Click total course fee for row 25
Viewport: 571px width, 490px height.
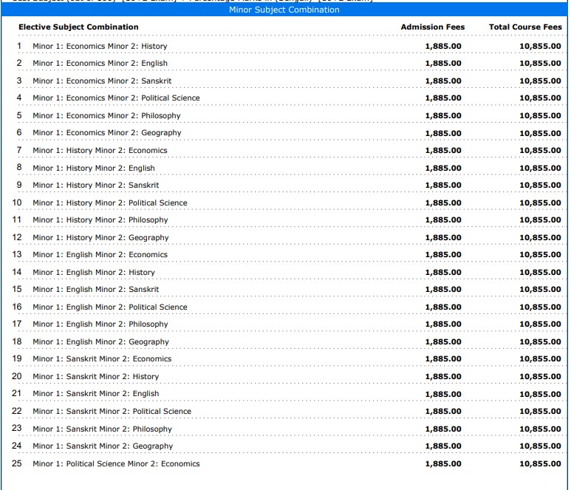[540, 464]
